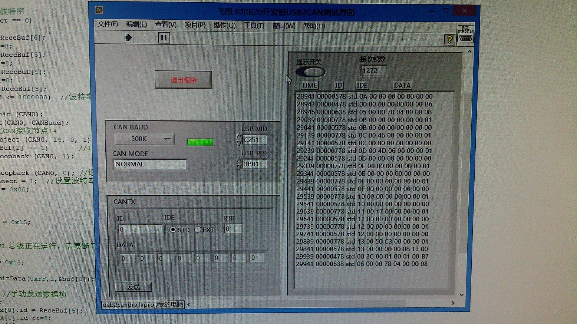The width and height of the screenshot is (577, 324).
Task: Toggle the 显示开关 display switch
Action: coord(311,72)
